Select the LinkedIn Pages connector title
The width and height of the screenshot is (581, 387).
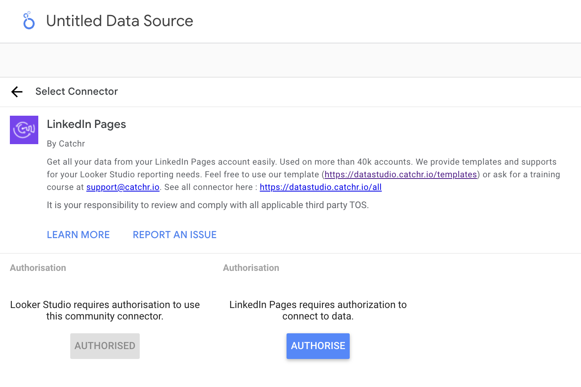(x=86, y=124)
